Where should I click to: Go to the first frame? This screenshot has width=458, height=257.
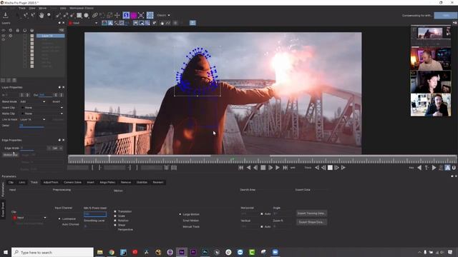point(240,168)
